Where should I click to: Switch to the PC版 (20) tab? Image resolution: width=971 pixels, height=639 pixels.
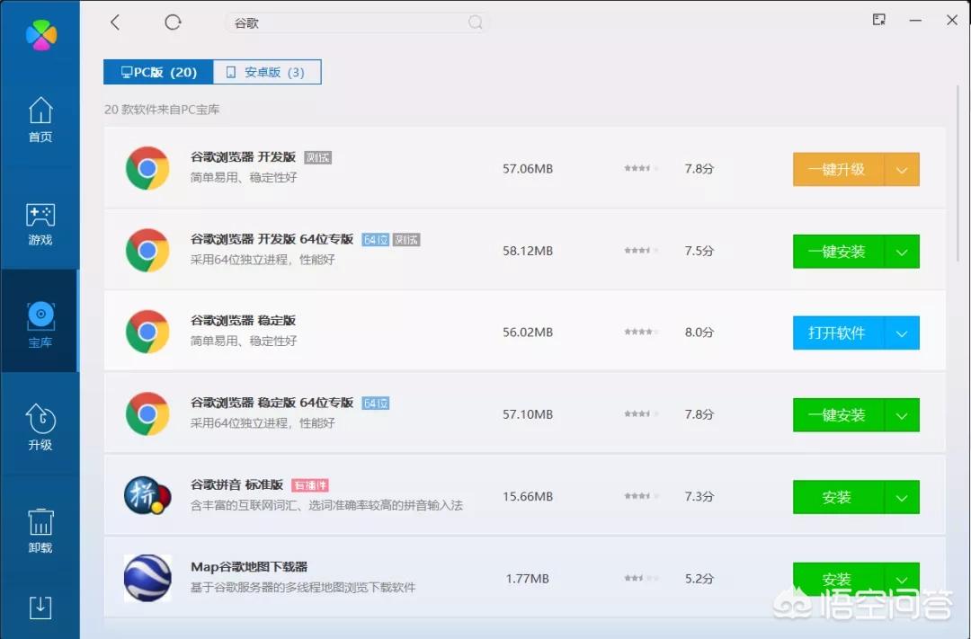[x=158, y=72]
